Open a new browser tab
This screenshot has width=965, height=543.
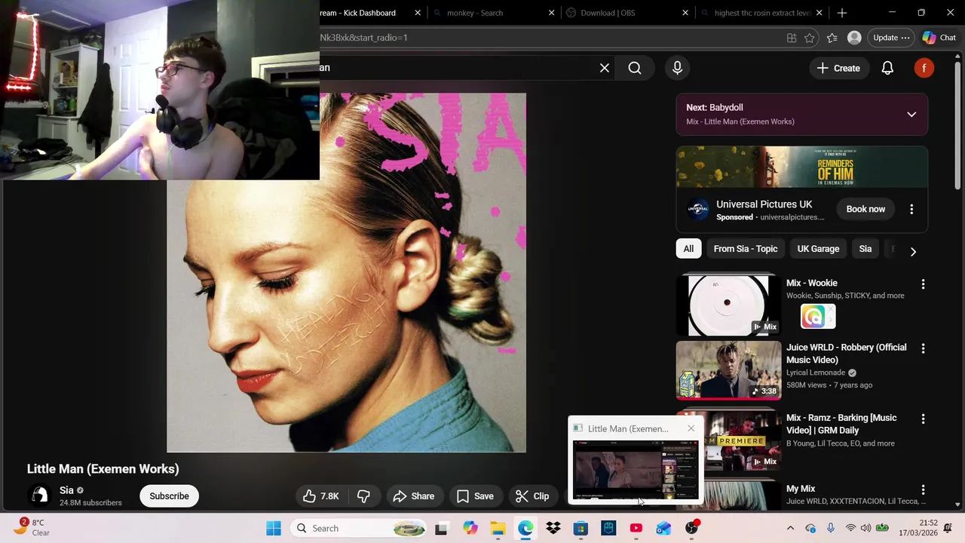(x=842, y=13)
